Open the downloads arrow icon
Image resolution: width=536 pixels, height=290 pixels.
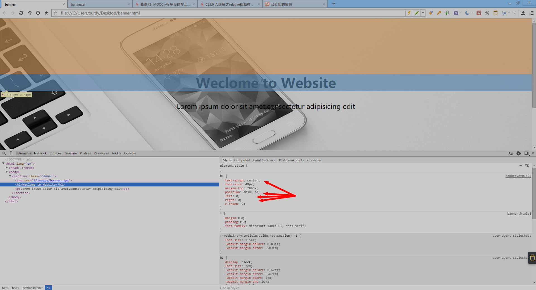coord(523,13)
